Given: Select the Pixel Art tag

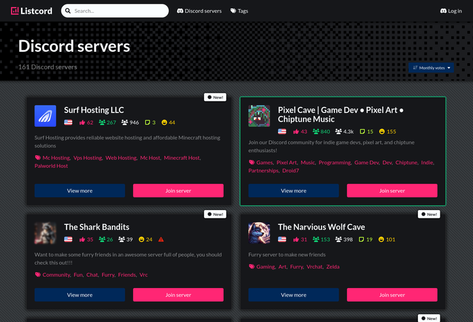Looking at the screenshot, I should click(x=287, y=162).
